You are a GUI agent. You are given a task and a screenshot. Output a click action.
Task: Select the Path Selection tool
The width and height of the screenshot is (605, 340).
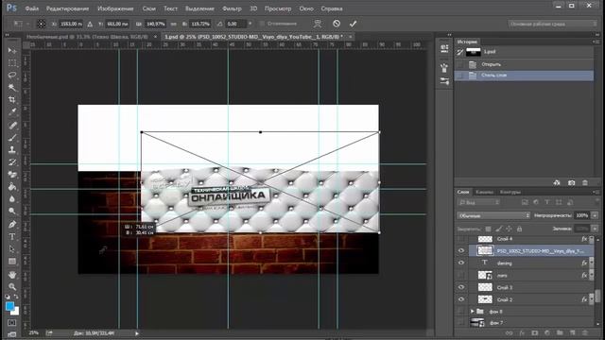click(x=12, y=248)
